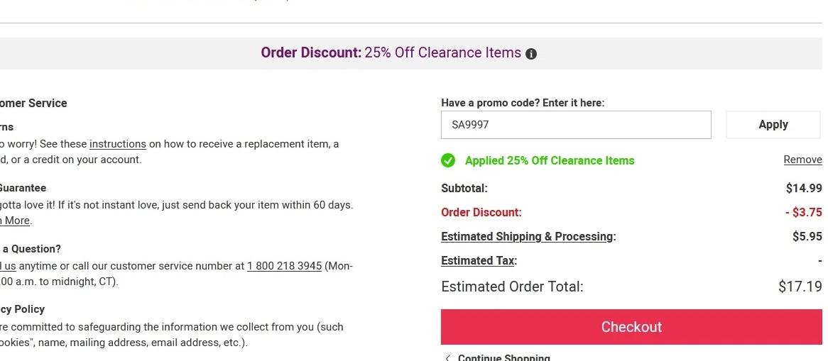The image size is (828, 361).
Task: Open the returns instructions link
Action: pyautogui.click(x=118, y=144)
